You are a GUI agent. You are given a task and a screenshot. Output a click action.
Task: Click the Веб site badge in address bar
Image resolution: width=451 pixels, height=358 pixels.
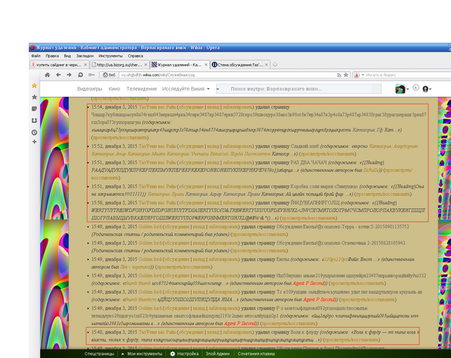pos(109,75)
